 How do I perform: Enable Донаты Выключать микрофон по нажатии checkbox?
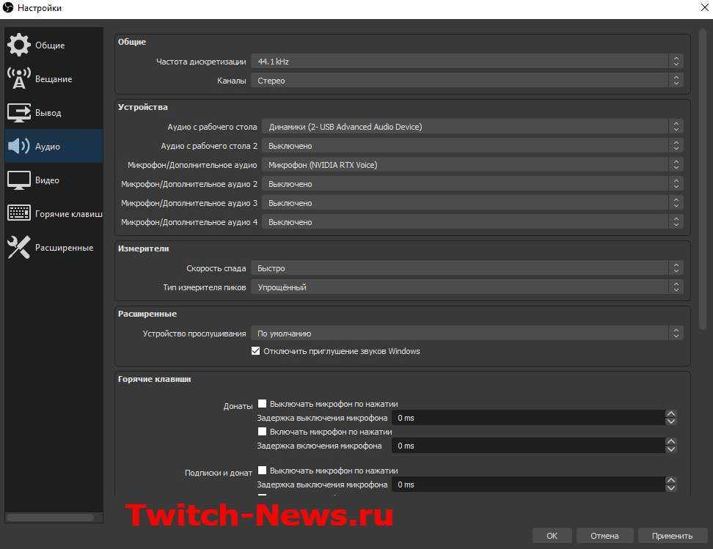click(x=263, y=404)
